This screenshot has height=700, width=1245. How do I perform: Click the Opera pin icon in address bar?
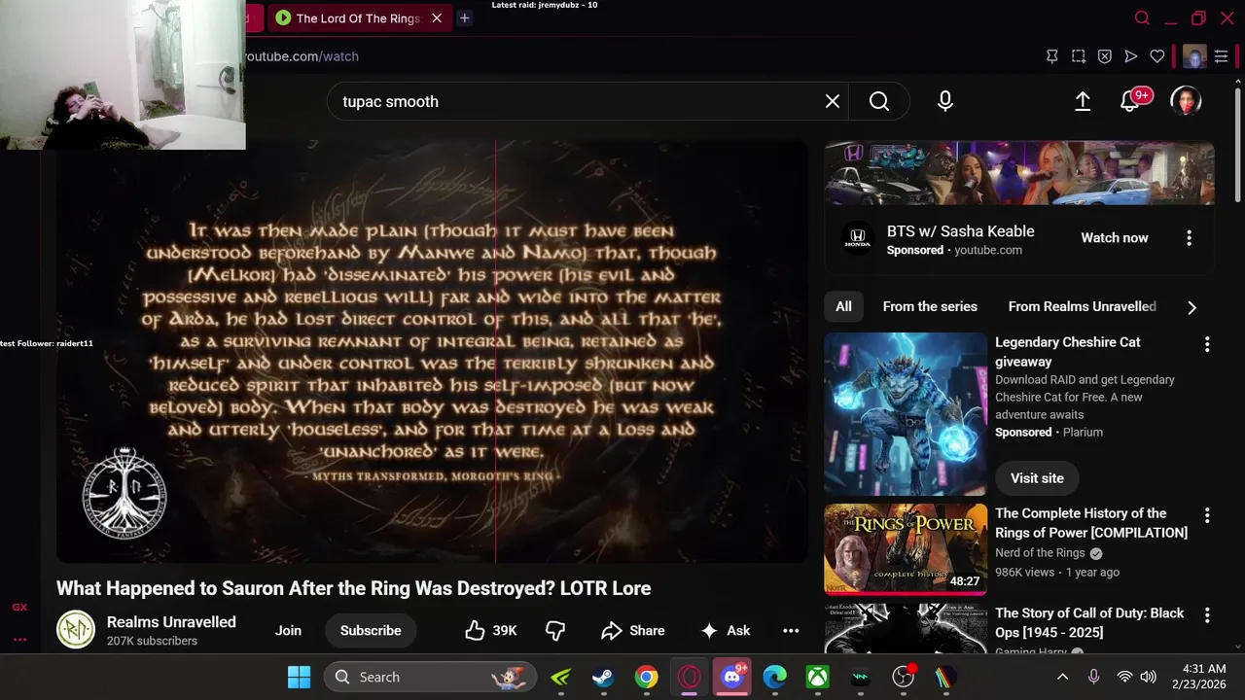coord(1052,56)
